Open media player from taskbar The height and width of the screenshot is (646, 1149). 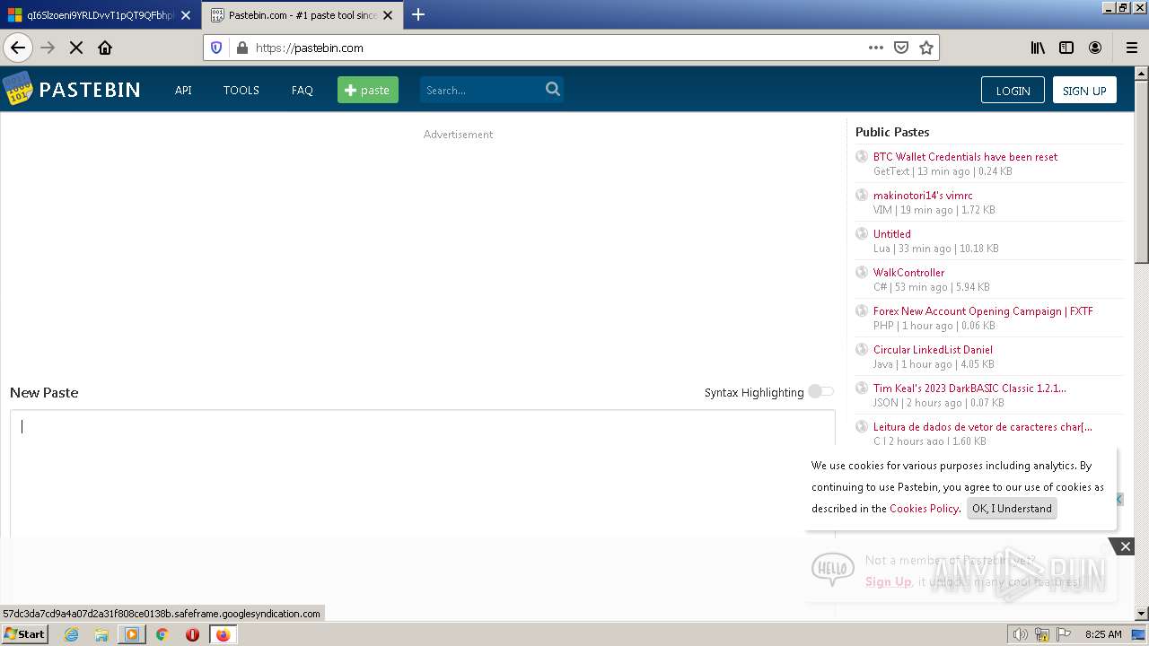[132, 634]
